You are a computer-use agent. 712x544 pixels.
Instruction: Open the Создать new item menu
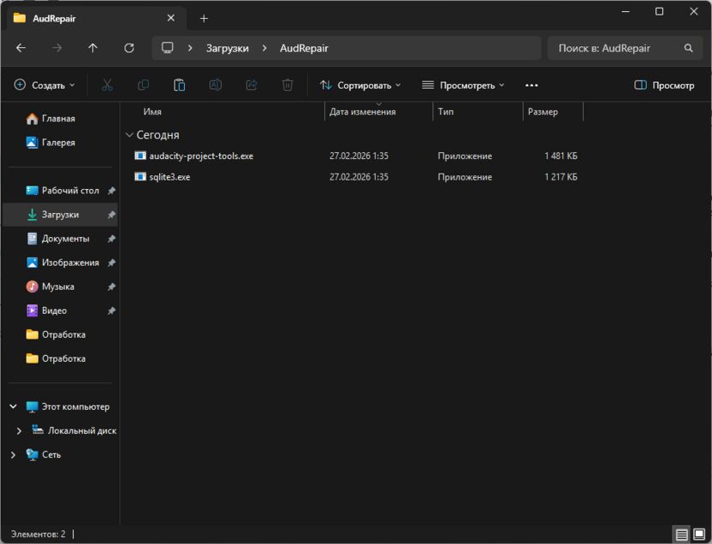click(x=45, y=86)
